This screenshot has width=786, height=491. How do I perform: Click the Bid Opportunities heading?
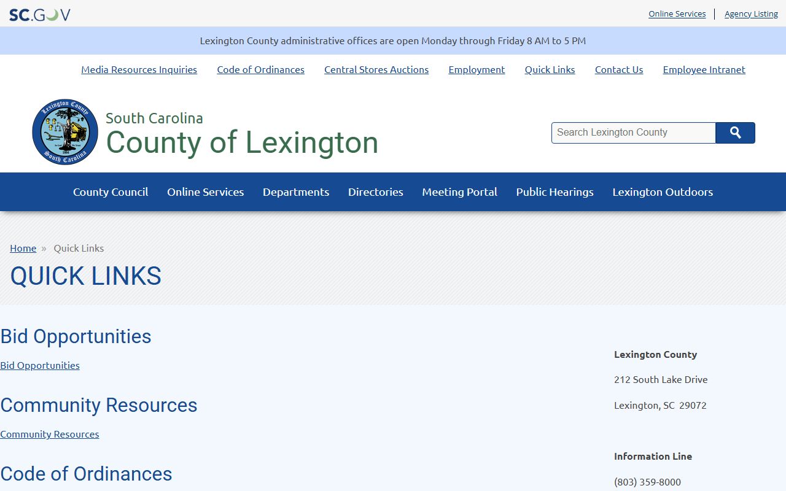(x=76, y=336)
